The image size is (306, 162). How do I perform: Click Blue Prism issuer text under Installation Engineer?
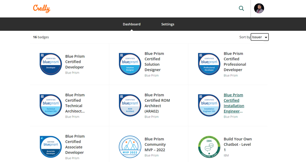click(x=231, y=117)
